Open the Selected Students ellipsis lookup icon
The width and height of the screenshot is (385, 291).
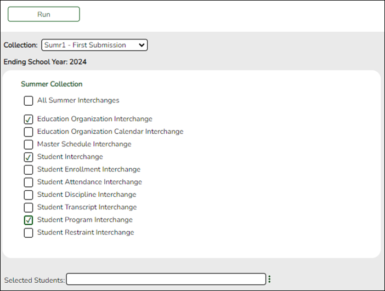coord(269,279)
